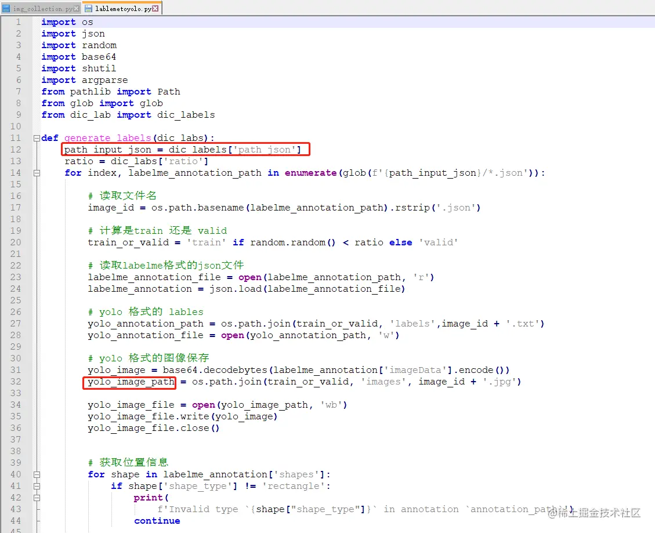Collapse the print block fold at line 42
The image size is (655, 533).
tap(37, 498)
